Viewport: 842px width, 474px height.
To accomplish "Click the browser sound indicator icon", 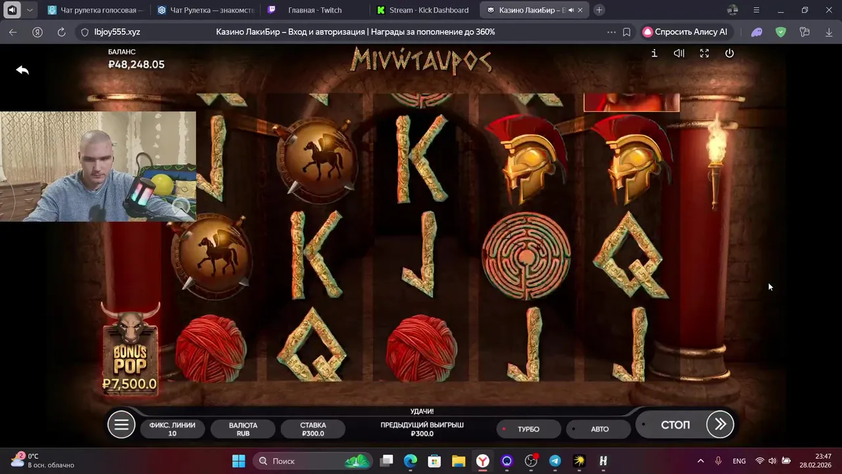I will [12, 10].
